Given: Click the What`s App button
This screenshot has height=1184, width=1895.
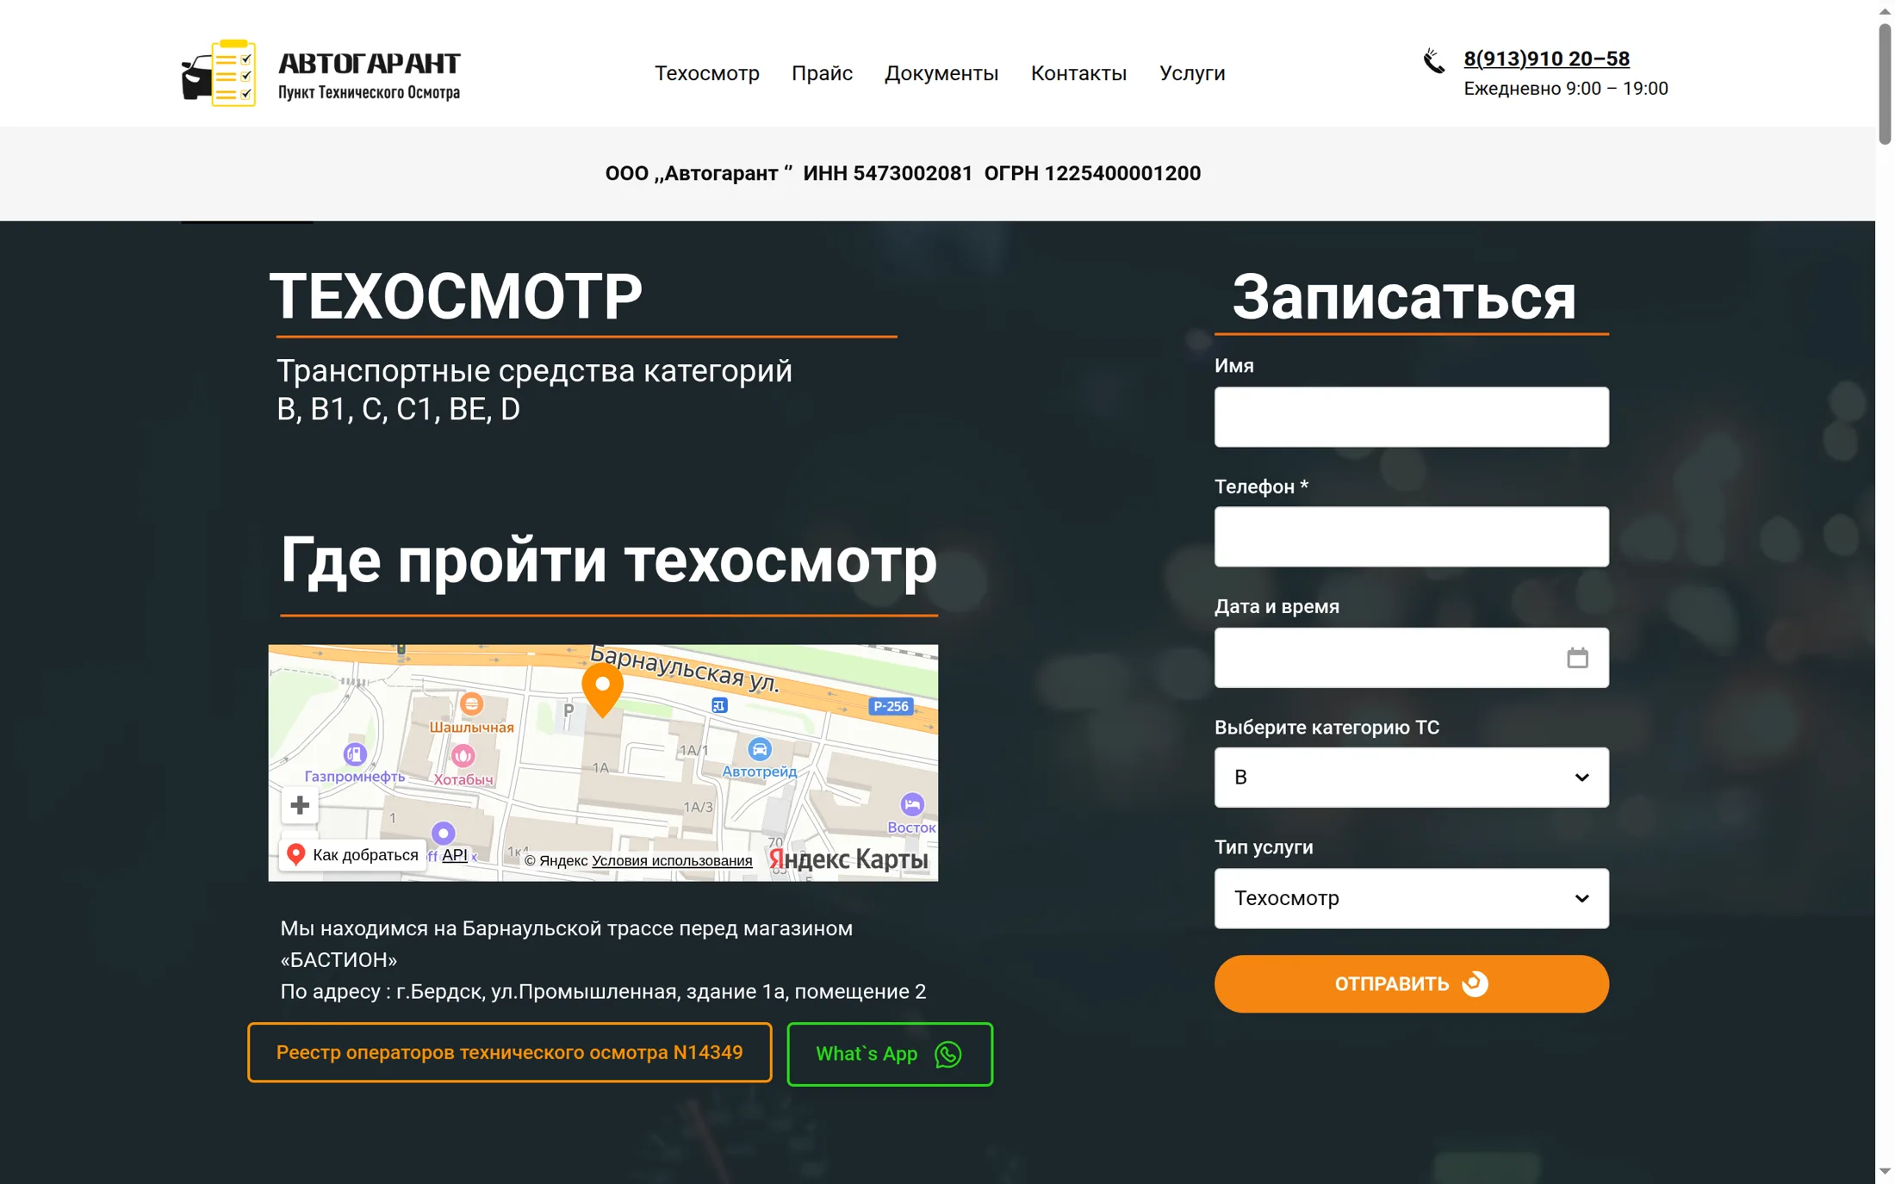Looking at the screenshot, I should 889,1054.
